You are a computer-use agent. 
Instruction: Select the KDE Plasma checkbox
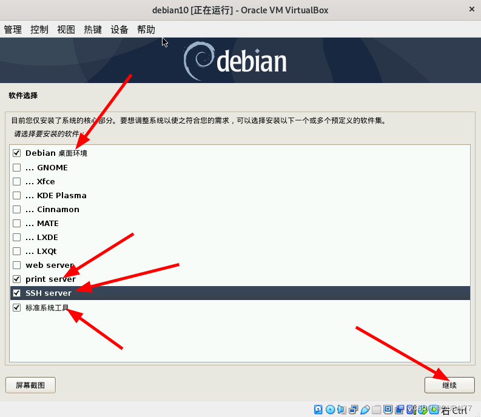16,195
